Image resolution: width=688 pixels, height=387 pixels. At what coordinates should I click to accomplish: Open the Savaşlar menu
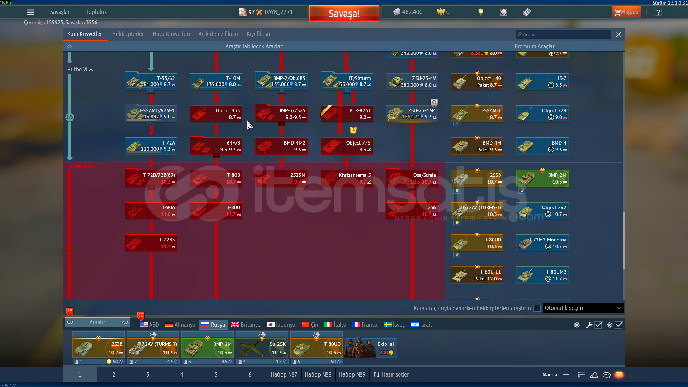click(60, 12)
